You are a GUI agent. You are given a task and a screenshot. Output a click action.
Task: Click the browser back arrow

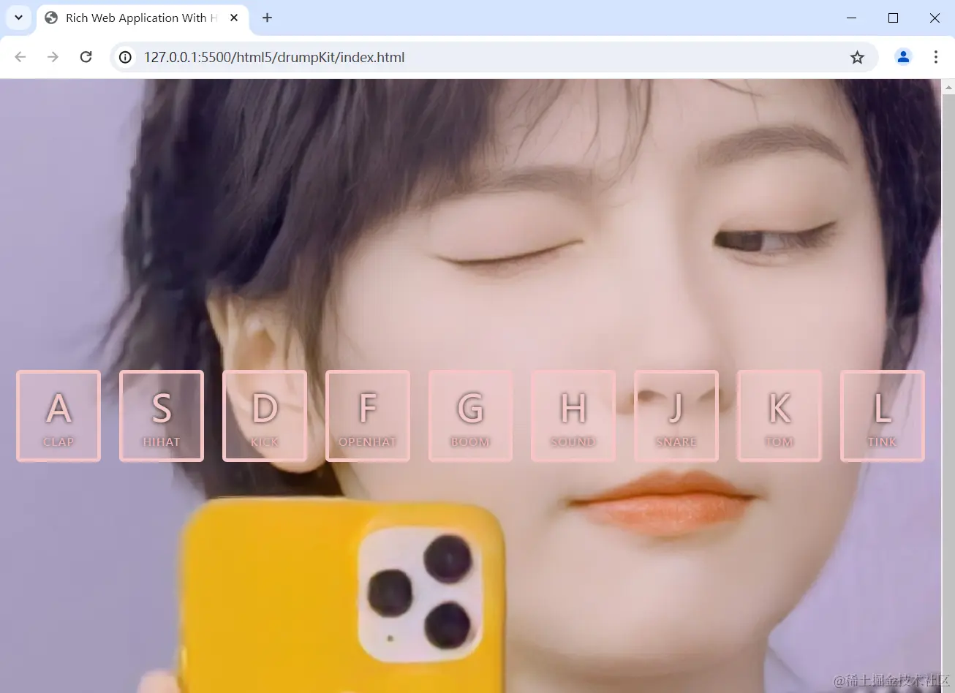20,56
